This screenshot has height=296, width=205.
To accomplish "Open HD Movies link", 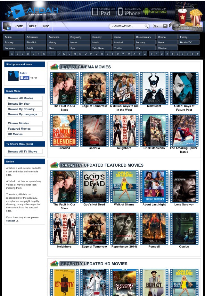I will (24, 134).
